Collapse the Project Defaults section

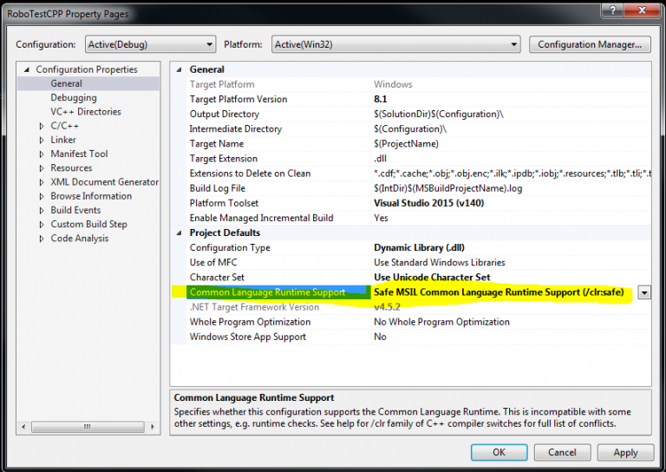tap(180, 233)
